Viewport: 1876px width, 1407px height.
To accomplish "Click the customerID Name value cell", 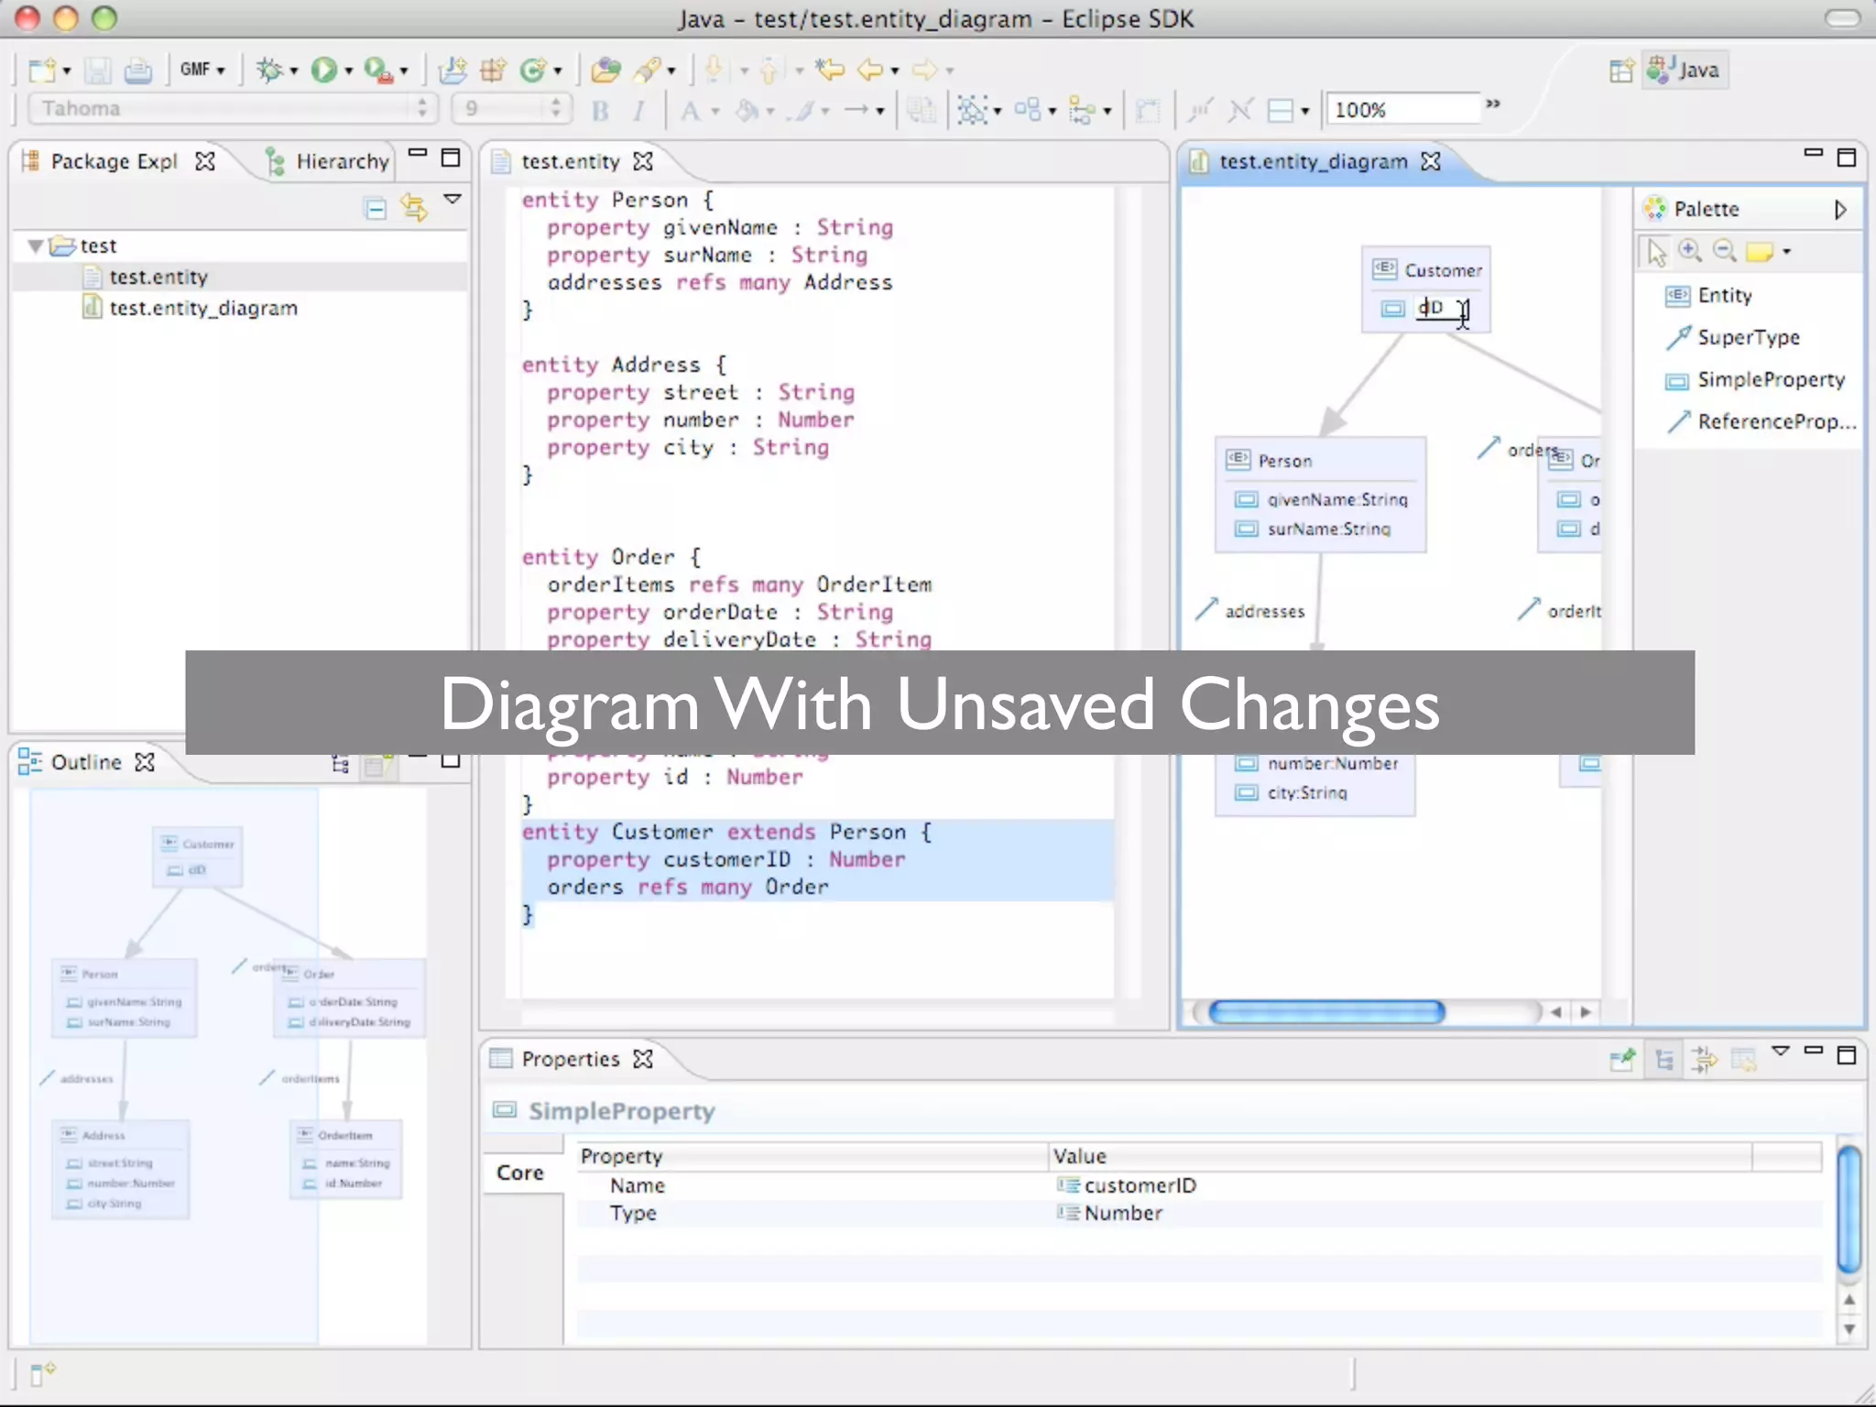I will [x=1400, y=1185].
